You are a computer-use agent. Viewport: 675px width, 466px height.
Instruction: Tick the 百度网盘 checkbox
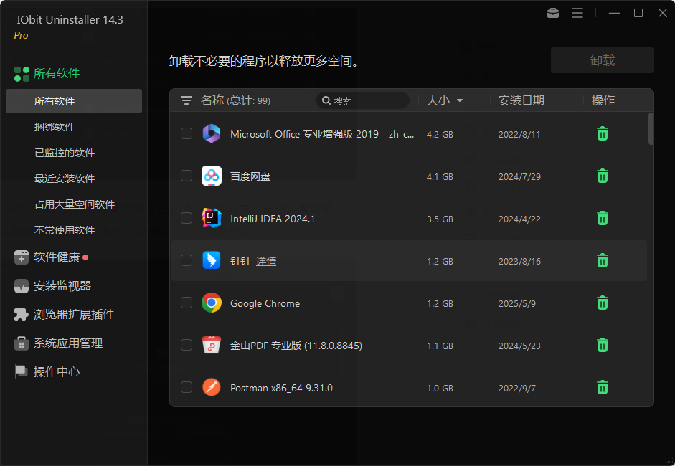tap(187, 176)
